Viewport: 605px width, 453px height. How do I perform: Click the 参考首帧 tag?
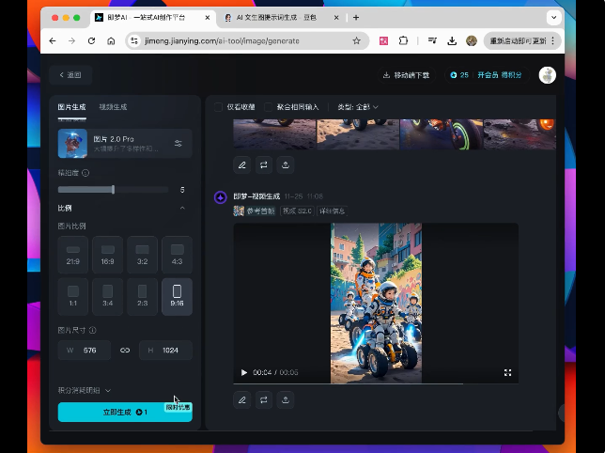click(255, 211)
